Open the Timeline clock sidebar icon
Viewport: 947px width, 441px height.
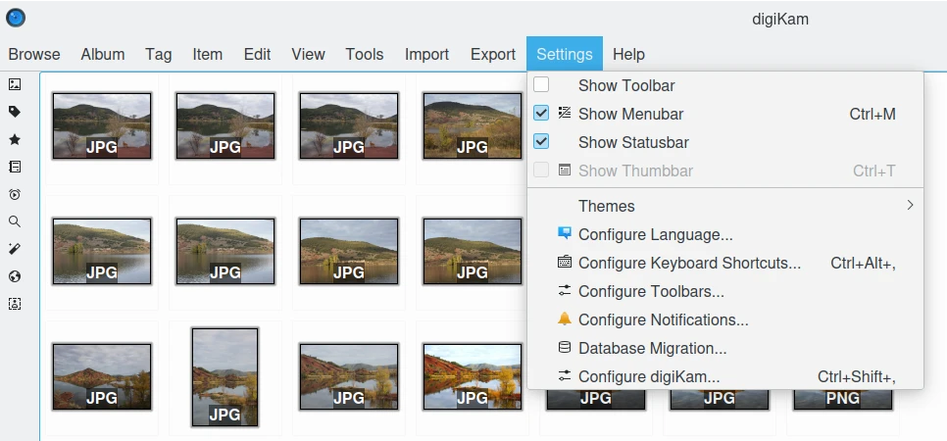tap(15, 194)
